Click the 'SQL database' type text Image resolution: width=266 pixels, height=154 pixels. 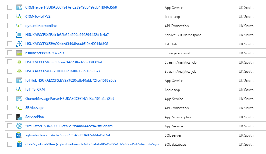click(175, 145)
